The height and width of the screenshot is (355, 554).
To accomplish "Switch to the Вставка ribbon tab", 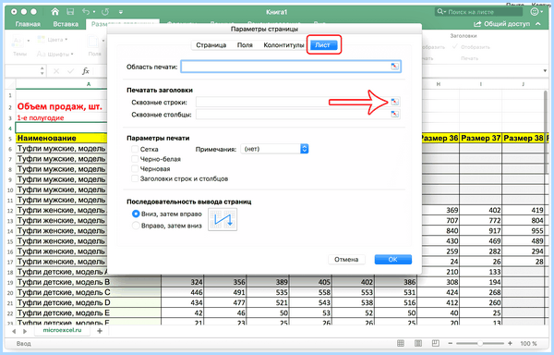I will (x=66, y=24).
